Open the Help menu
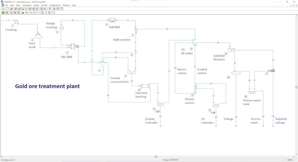This screenshot has width=298, height=162. click(74, 5)
